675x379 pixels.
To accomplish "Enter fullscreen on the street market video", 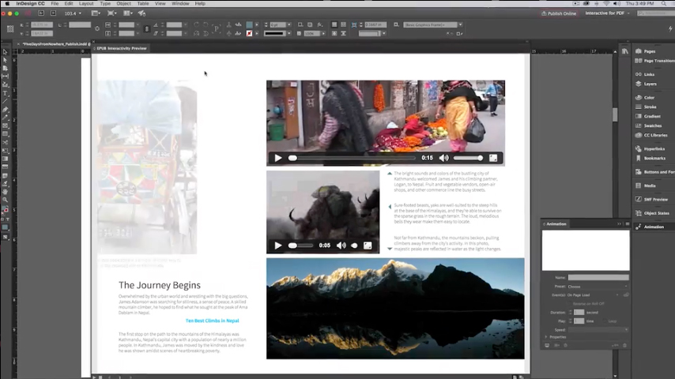I will tap(493, 158).
